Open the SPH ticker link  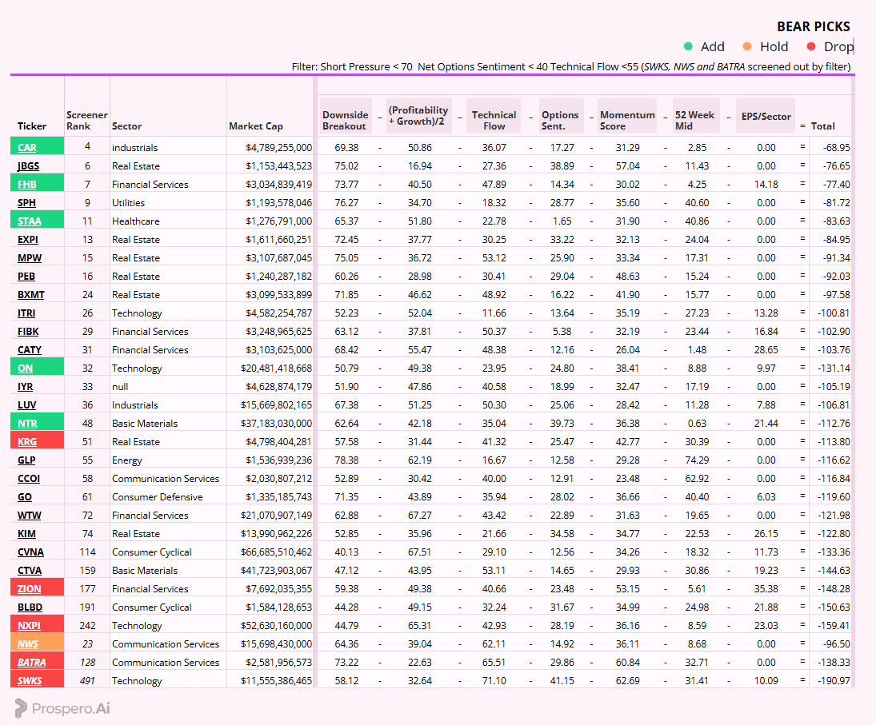pos(27,202)
